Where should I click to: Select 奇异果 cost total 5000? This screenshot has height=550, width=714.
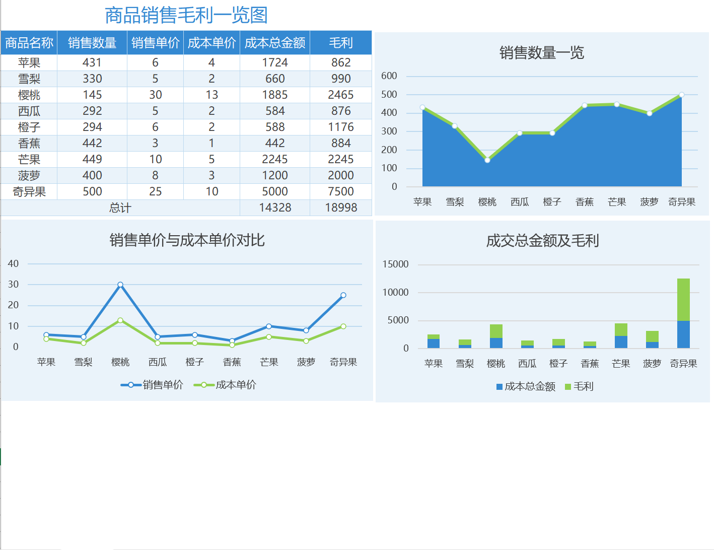(275, 191)
